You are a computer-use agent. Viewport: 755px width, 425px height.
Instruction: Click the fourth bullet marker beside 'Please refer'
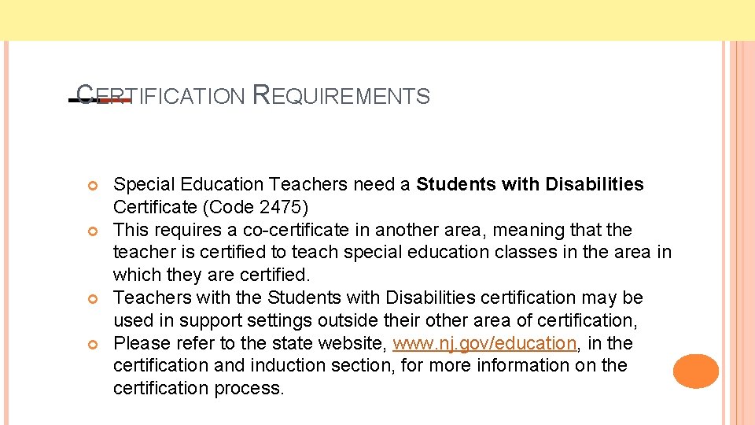[x=92, y=345]
